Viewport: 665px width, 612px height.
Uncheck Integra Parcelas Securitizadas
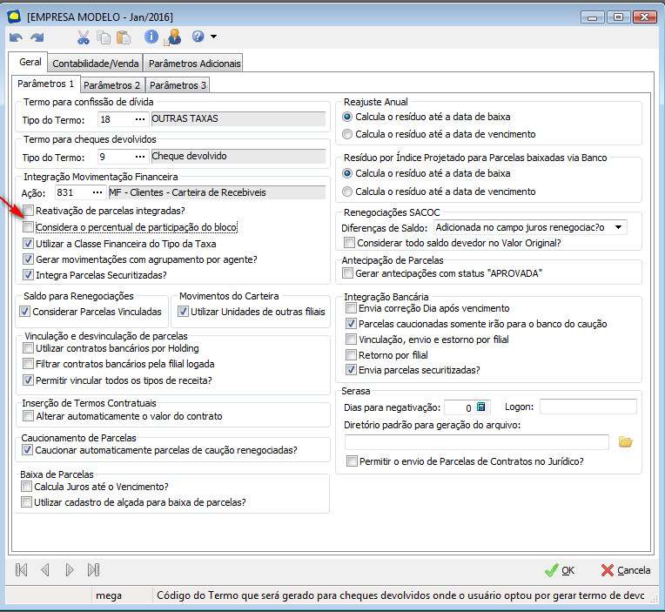coord(29,275)
